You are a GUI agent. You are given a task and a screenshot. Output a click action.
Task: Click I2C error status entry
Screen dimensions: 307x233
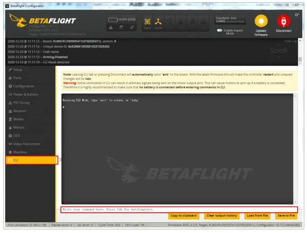point(85,225)
